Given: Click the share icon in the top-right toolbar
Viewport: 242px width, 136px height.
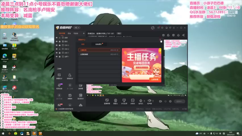Looking at the screenshot, I should point(183,35).
